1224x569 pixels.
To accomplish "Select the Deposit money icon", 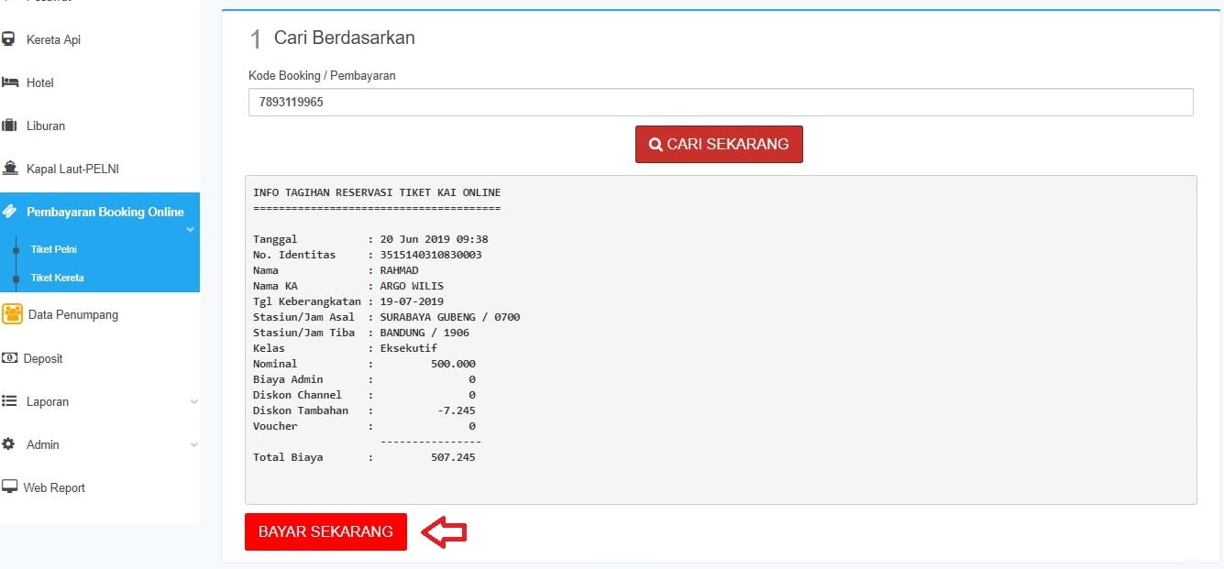I will (x=9, y=358).
